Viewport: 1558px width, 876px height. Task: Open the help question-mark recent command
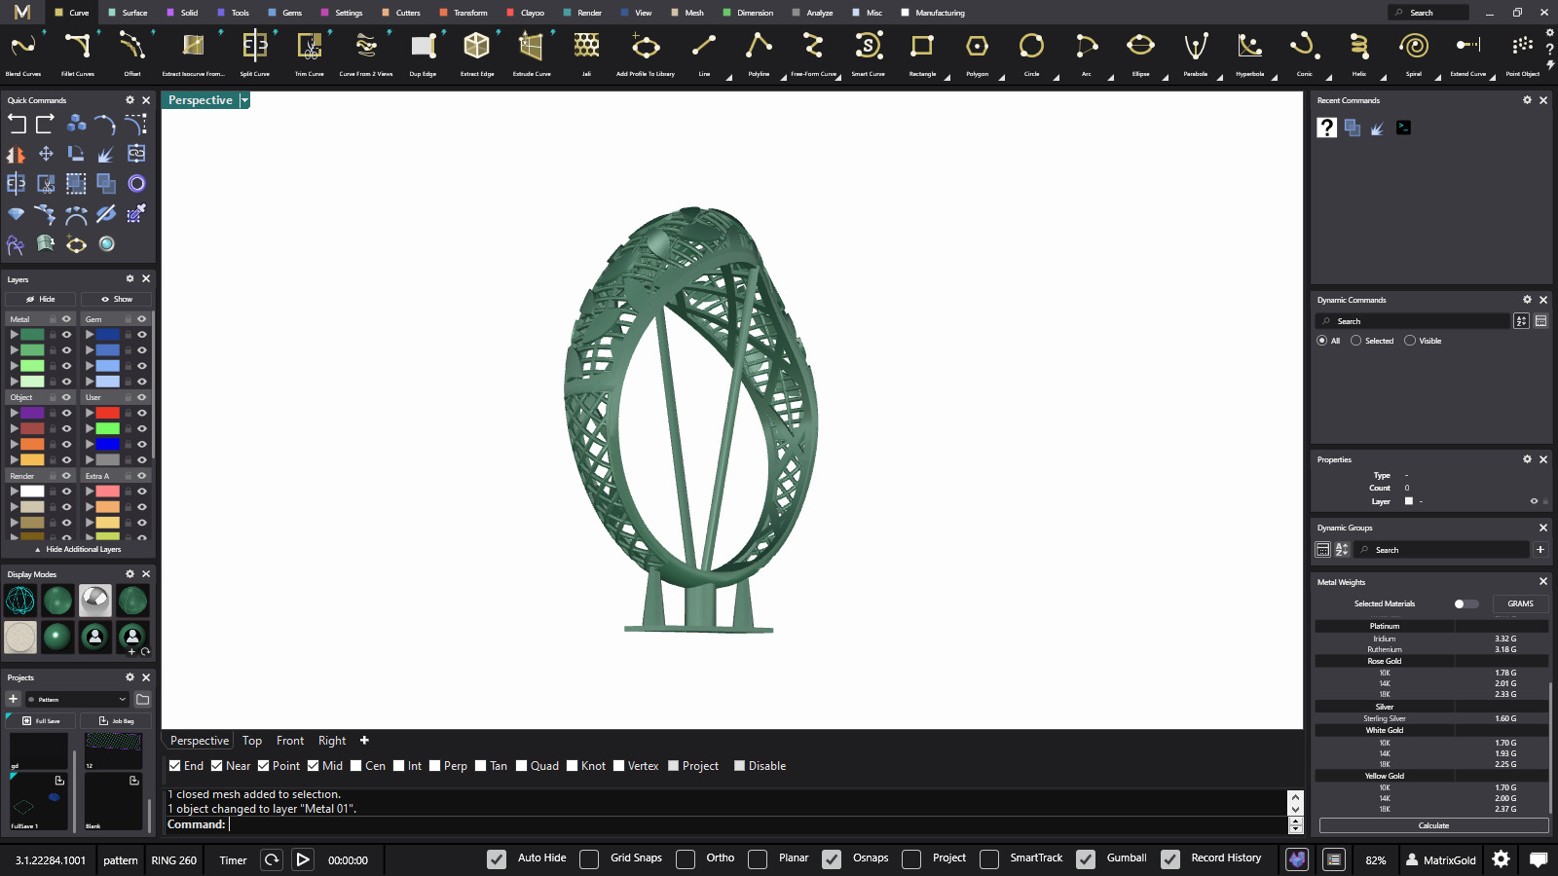tap(1326, 128)
